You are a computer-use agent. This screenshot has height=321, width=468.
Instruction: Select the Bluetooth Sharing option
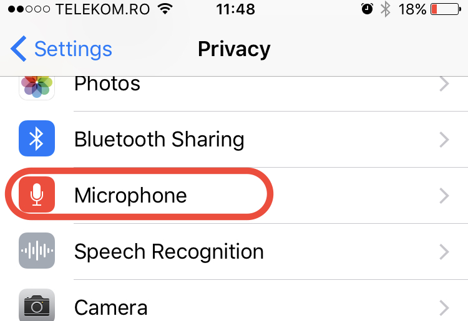(x=158, y=140)
